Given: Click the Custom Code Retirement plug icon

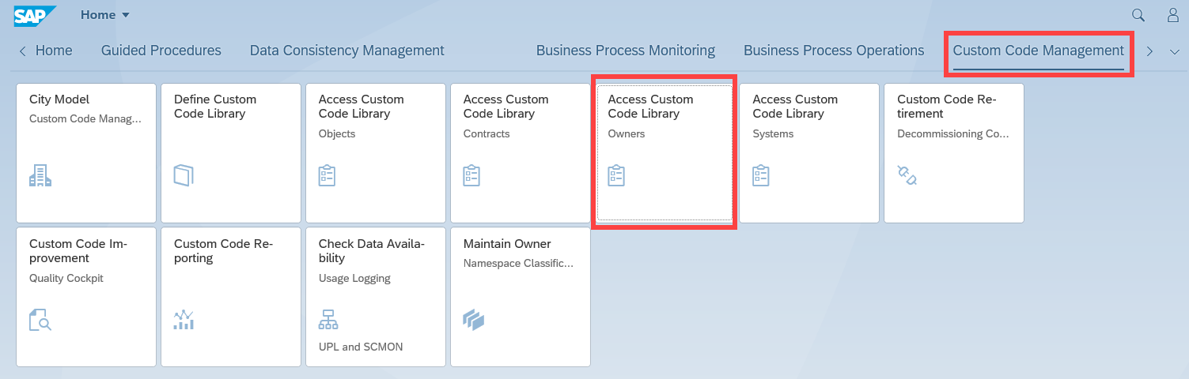Looking at the screenshot, I should (x=907, y=175).
